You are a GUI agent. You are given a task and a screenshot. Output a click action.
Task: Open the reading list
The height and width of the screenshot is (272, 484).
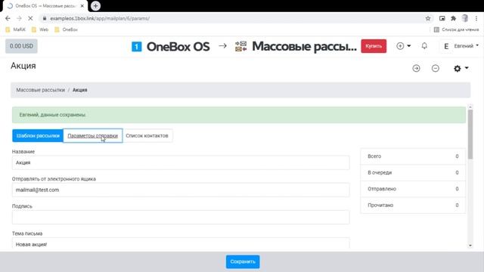(456, 29)
